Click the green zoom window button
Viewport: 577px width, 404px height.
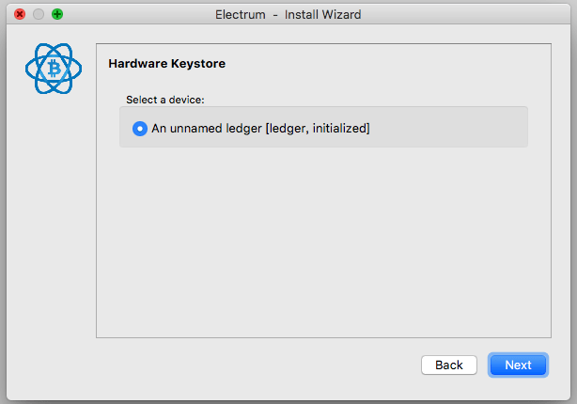pos(57,15)
